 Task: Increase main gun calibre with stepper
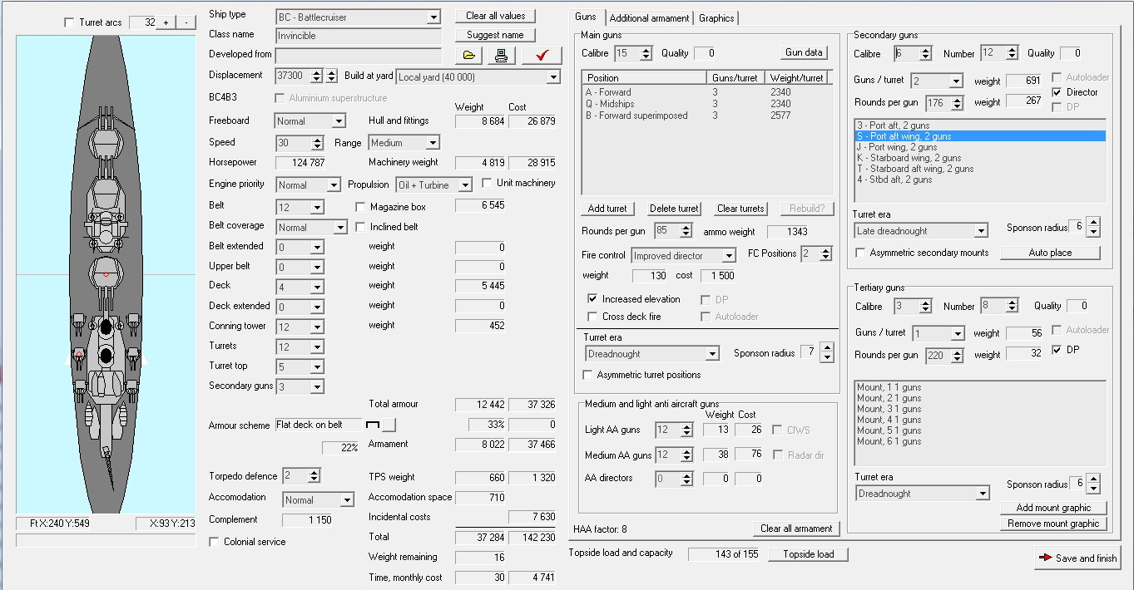click(646, 49)
